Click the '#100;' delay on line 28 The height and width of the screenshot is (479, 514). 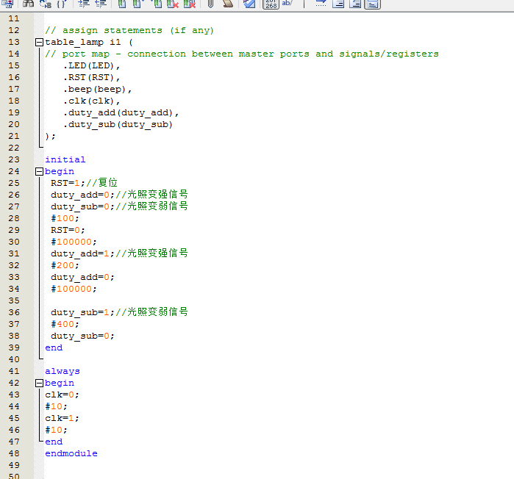point(65,218)
